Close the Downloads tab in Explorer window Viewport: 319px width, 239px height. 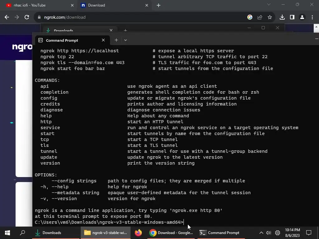point(111,30)
